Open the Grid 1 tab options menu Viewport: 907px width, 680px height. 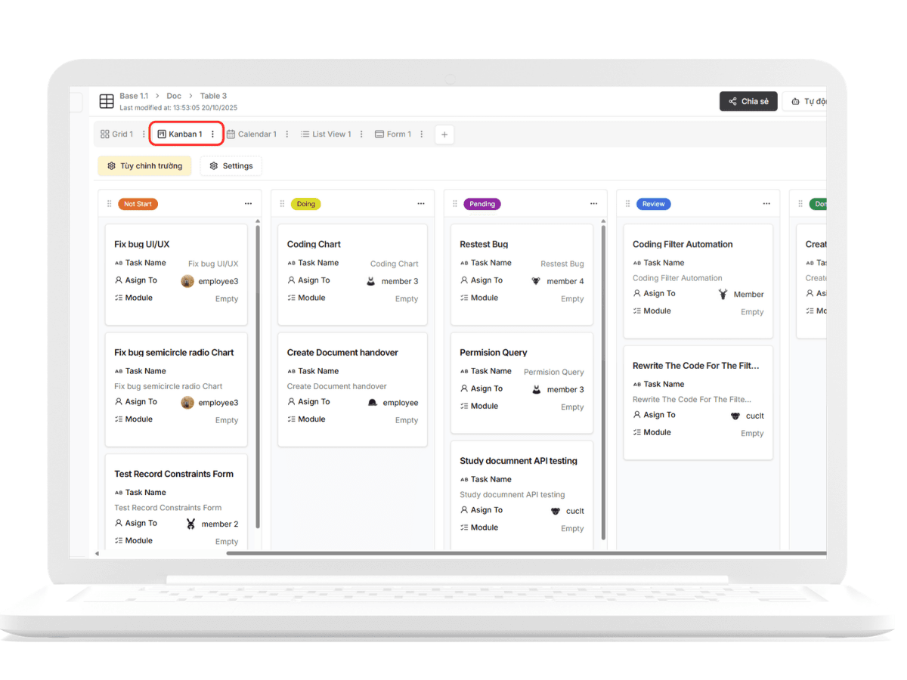[x=144, y=134]
